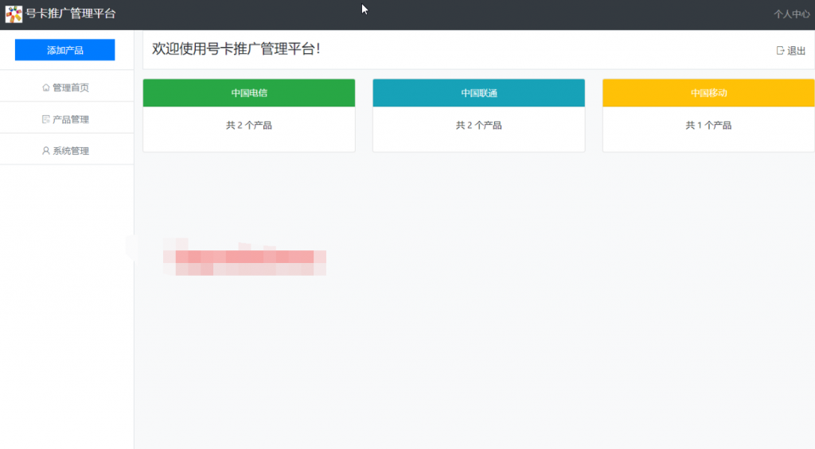Screen dimensions: 815x449
Task: Click the user icon beside 系统管理
Action: point(45,150)
